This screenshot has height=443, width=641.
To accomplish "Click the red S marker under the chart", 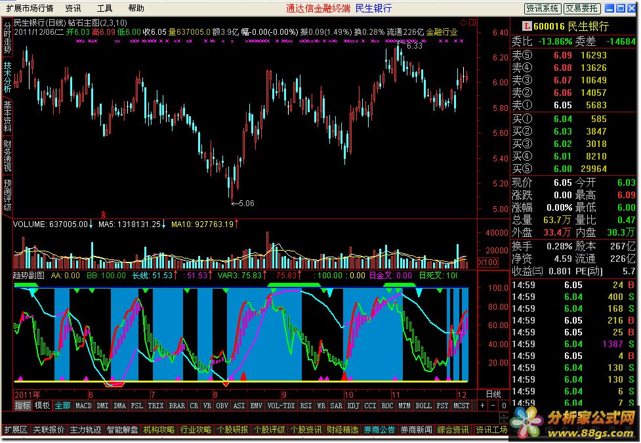I will coord(104,215).
